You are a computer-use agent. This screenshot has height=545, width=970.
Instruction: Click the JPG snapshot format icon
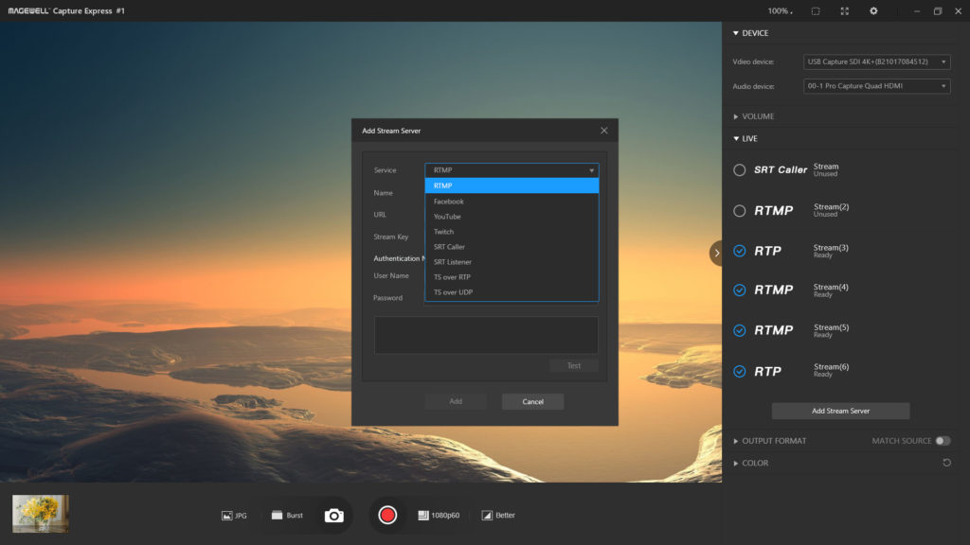pyautogui.click(x=233, y=515)
